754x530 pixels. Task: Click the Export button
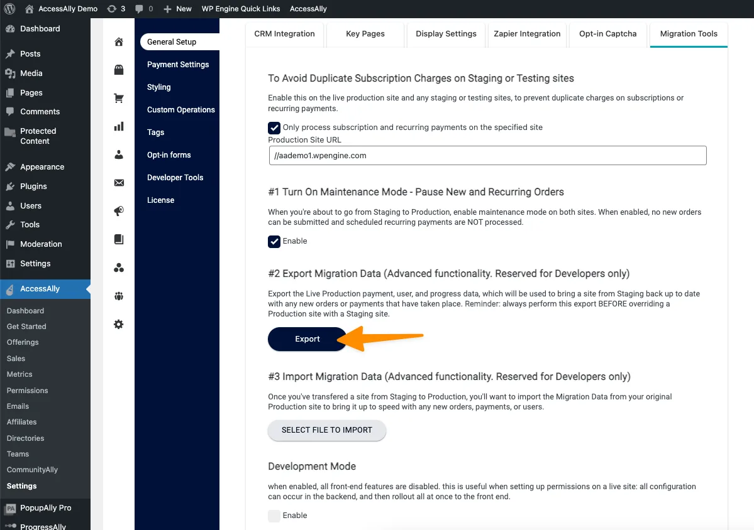pyautogui.click(x=308, y=339)
